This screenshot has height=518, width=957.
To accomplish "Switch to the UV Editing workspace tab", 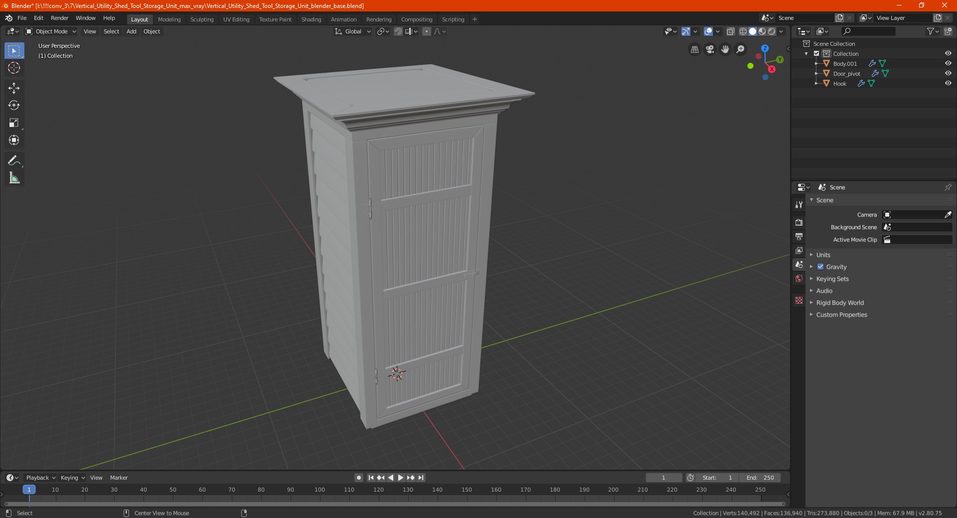I will (x=236, y=19).
